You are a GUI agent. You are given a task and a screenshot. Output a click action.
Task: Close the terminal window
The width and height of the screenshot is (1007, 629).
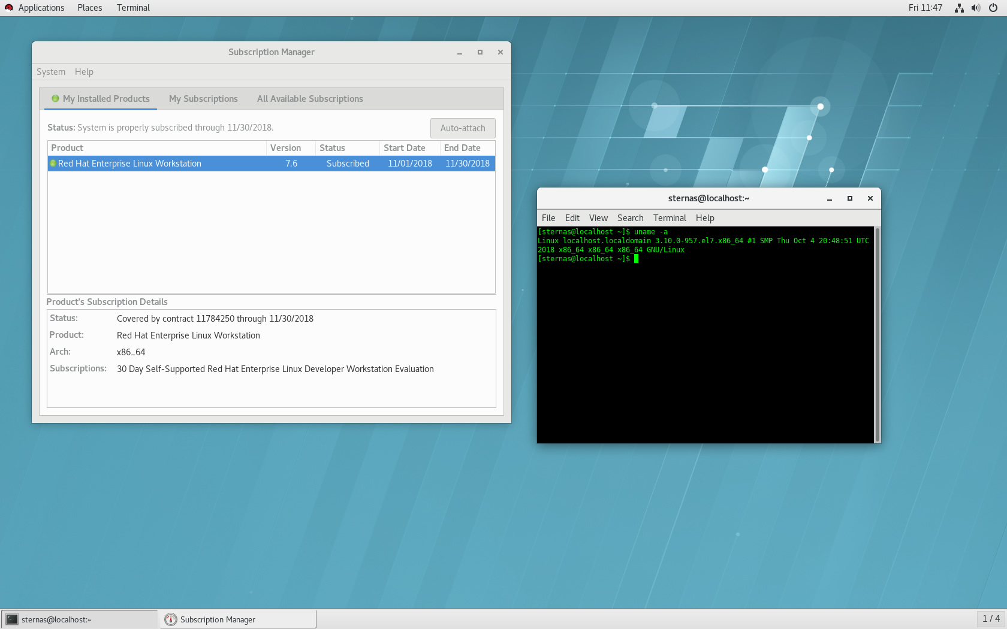click(870, 199)
